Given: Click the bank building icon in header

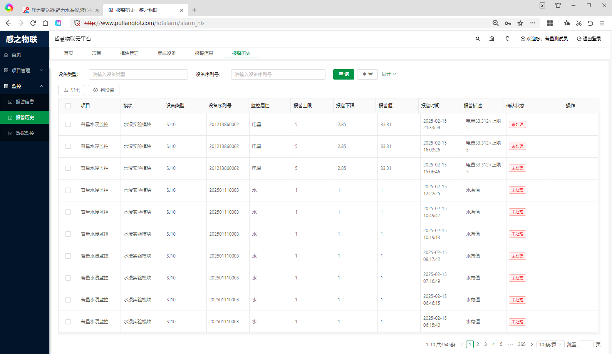Looking at the screenshot, I should [492, 39].
